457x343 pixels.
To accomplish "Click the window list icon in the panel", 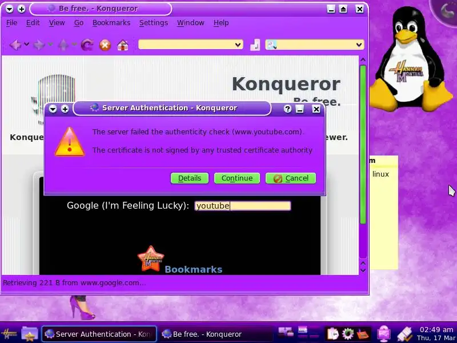I will coord(286,332).
